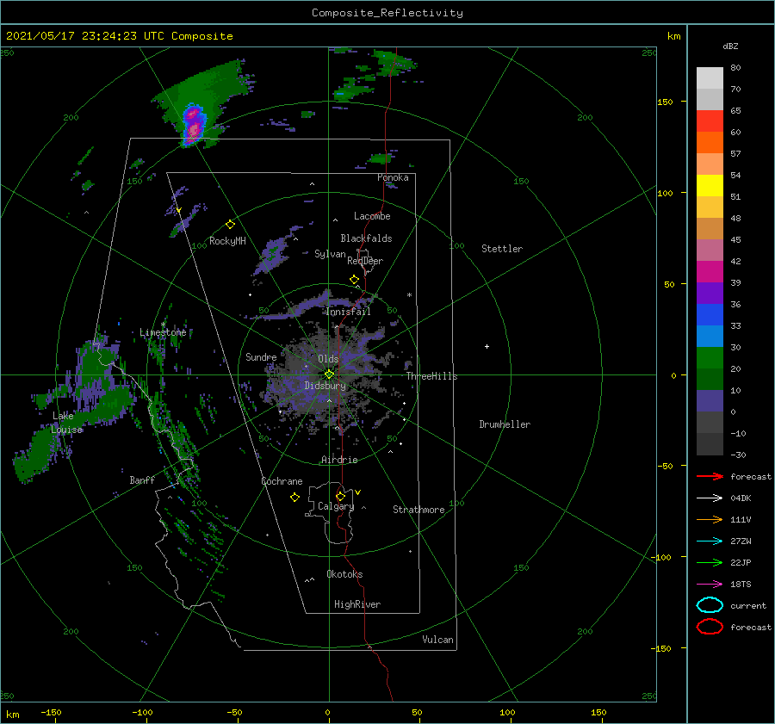Click the Ponoka label

coord(393,177)
